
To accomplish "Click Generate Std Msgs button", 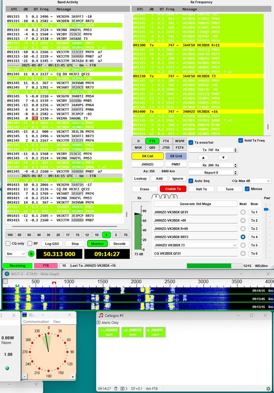I will point(195,204).
